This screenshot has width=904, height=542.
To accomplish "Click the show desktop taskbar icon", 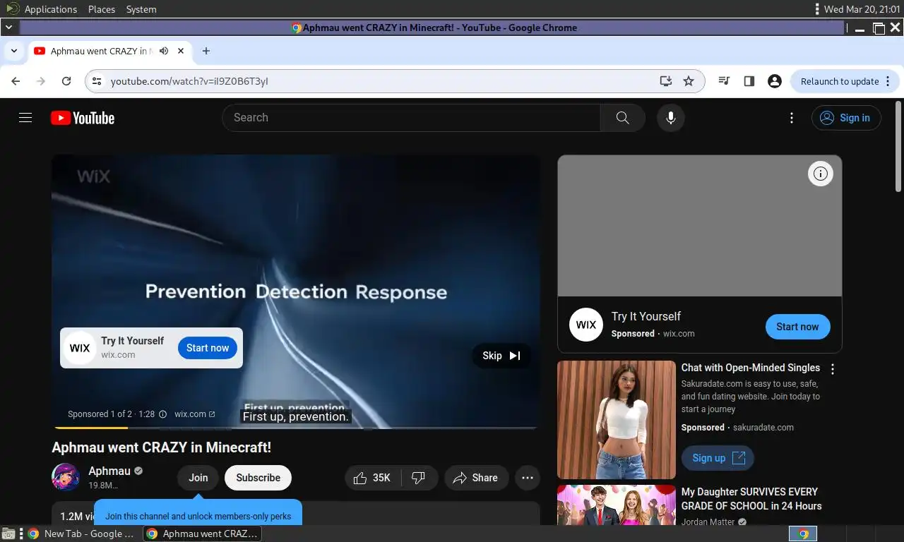I will pyautogui.click(x=8, y=534).
